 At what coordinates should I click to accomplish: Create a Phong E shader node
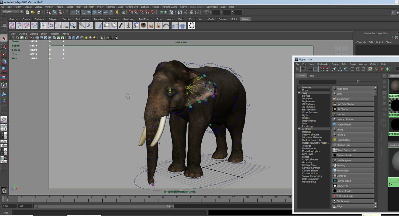tap(353, 135)
